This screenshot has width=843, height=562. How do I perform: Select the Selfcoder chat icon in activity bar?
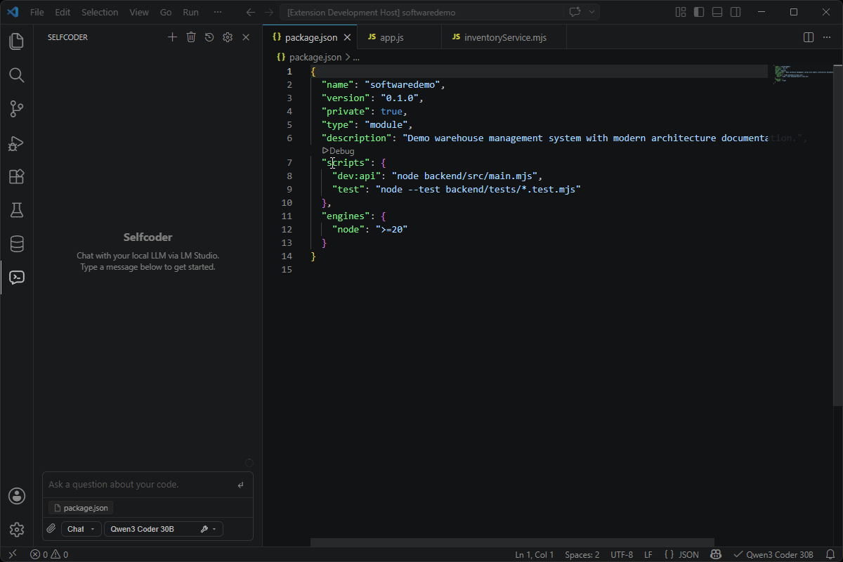pyautogui.click(x=17, y=277)
